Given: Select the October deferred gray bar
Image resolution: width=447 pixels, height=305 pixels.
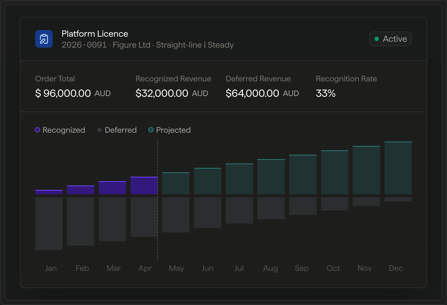Looking at the screenshot, I should 335,204.
